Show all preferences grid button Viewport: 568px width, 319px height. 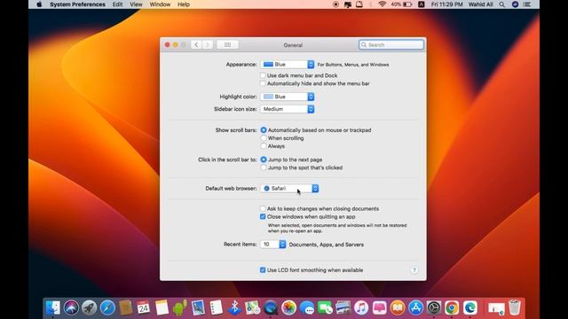[x=227, y=45]
